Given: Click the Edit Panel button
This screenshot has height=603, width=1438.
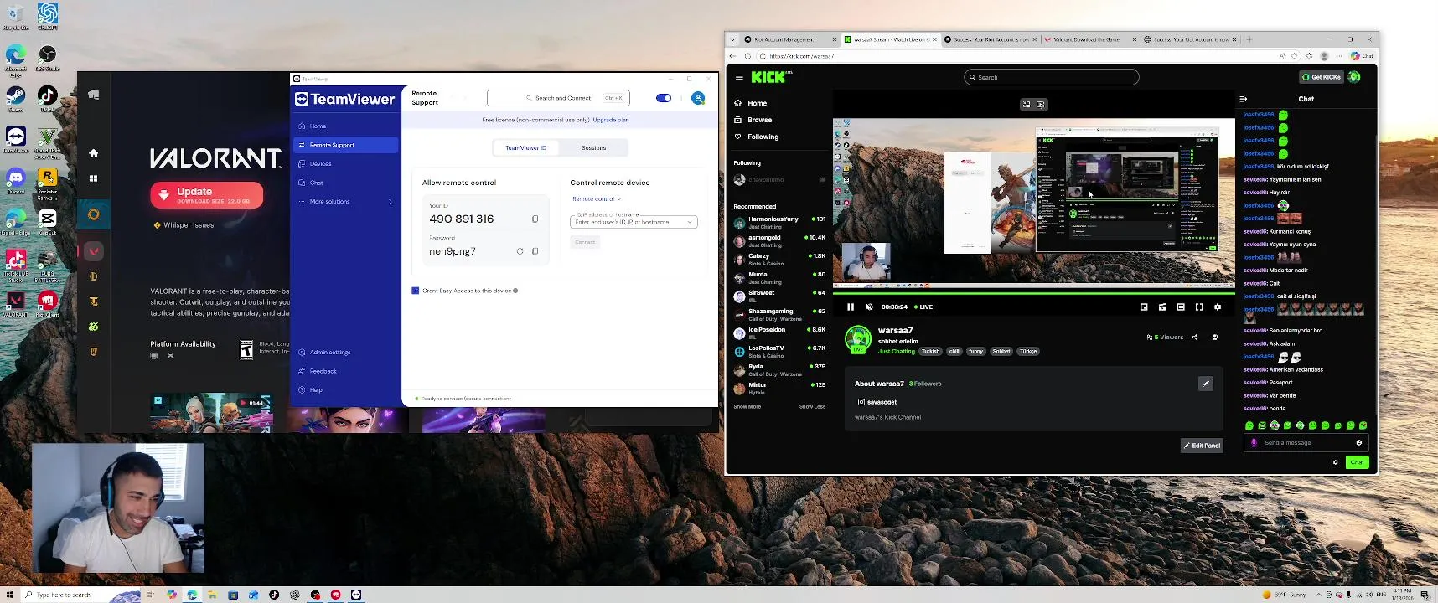Looking at the screenshot, I should [1202, 446].
